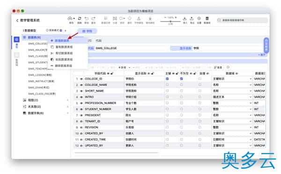Viewport: 281px width, 174px height.
Task: Toggle the eye icon of the PRESIDENT row
Action: tap(81, 115)
